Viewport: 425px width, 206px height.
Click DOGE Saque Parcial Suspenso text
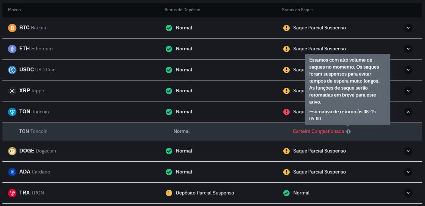coord(319,151)
